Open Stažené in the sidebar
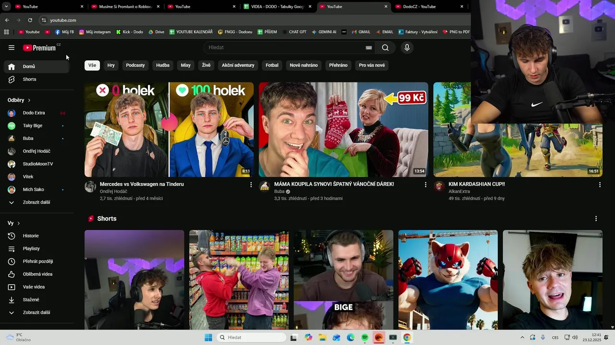615x345 pixels. [x=37, y=299]
